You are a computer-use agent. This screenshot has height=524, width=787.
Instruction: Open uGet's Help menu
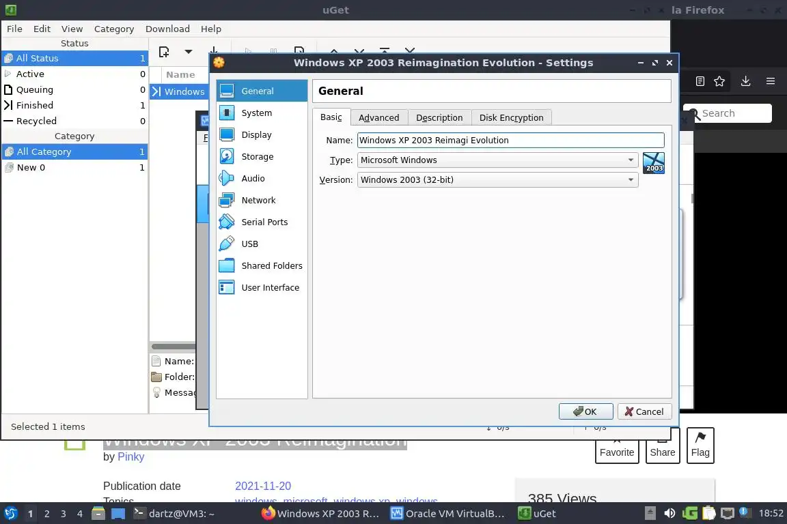[211, 29]
